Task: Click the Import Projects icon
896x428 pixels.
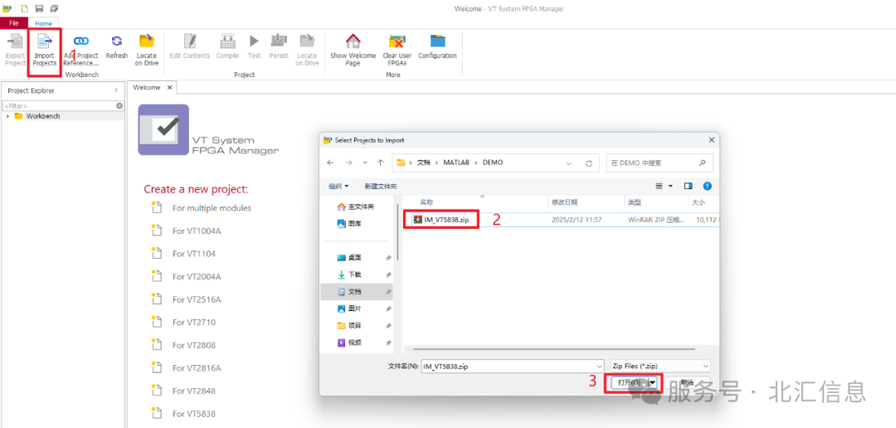Action: [x=44, y=41]
